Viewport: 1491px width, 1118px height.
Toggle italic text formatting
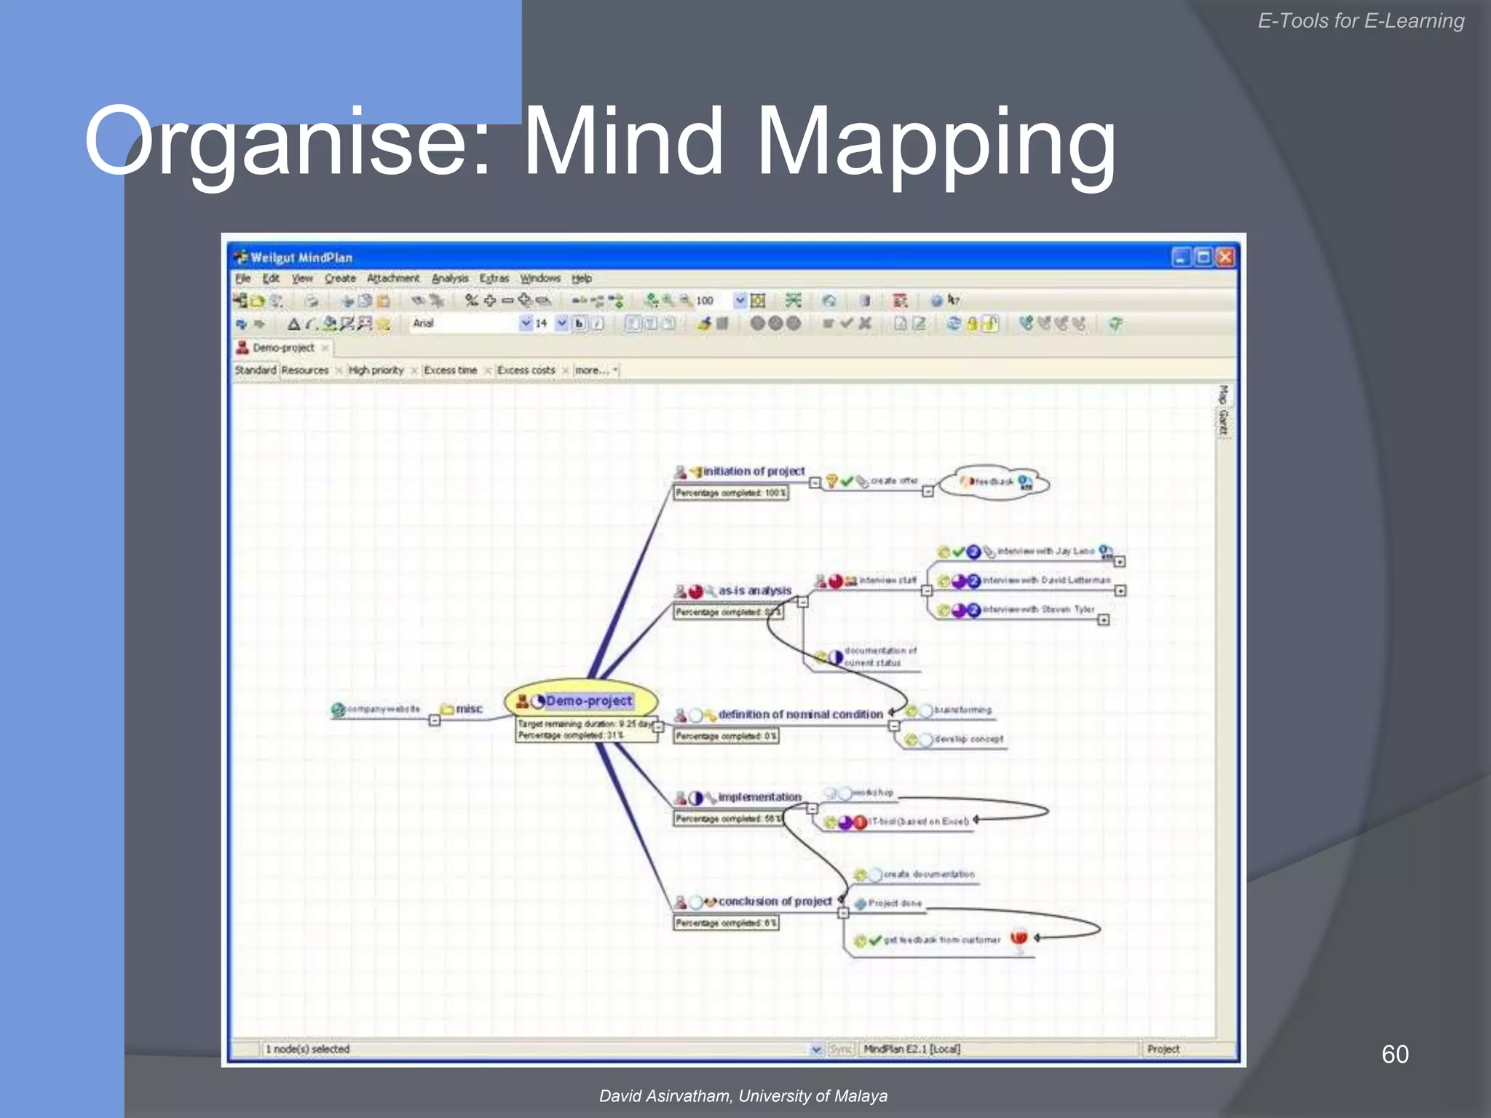tap(598, 324)
